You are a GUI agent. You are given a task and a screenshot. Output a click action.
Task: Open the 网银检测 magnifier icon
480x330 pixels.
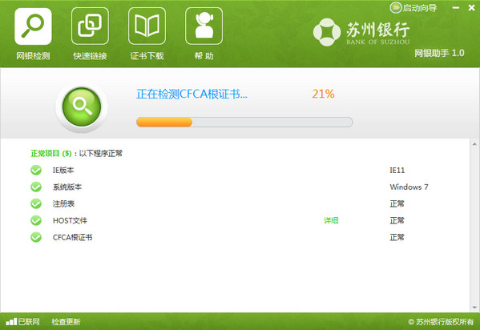(33, 26)
